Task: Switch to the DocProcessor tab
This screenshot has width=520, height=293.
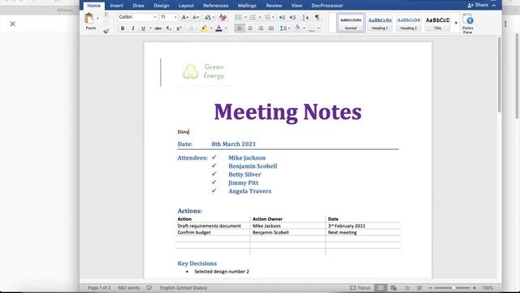Action: [327, 6]
